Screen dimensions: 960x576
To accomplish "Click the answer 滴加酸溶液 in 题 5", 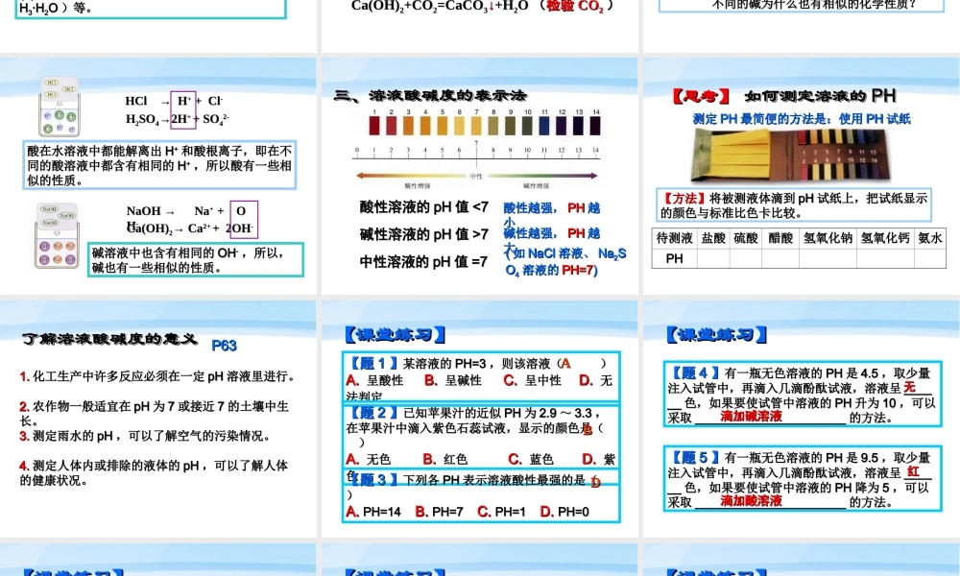I will (752, 501).
